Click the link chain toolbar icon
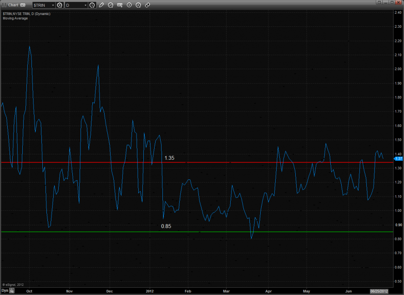The width and height of the screenshot is (404, 295). 147,5
